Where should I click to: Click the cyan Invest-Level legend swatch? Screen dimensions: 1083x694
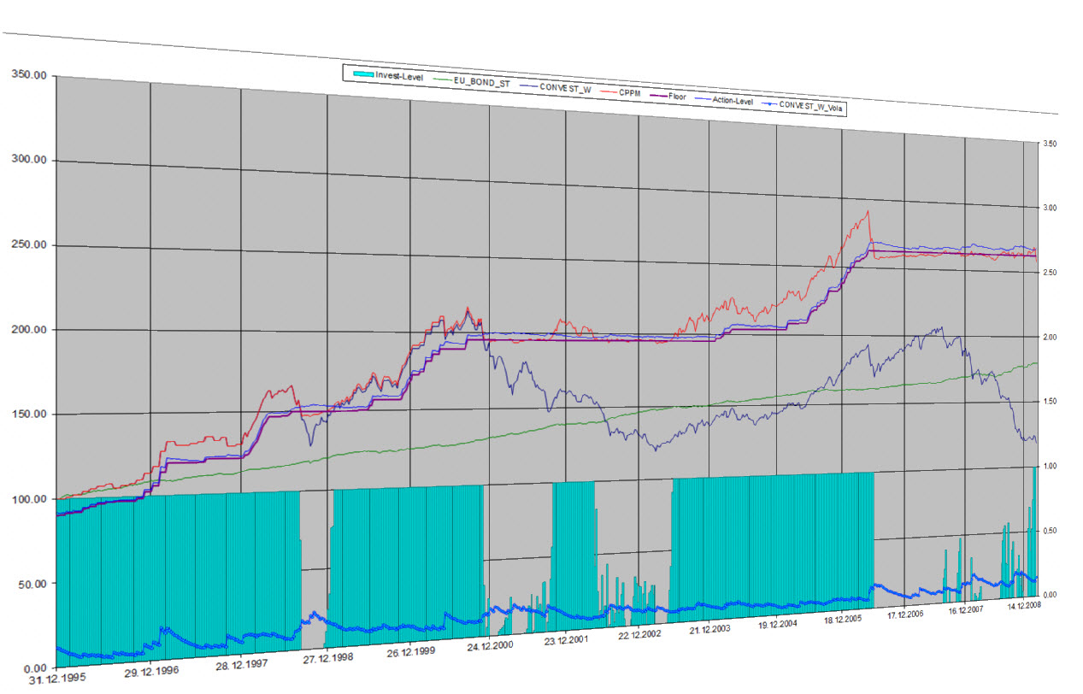pyautogui.click(x=362, y=76)
